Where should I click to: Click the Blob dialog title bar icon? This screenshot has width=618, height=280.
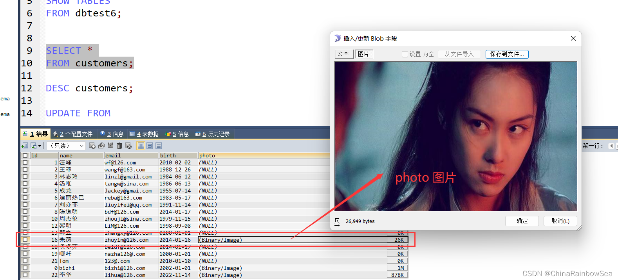(x=338, y=38)
